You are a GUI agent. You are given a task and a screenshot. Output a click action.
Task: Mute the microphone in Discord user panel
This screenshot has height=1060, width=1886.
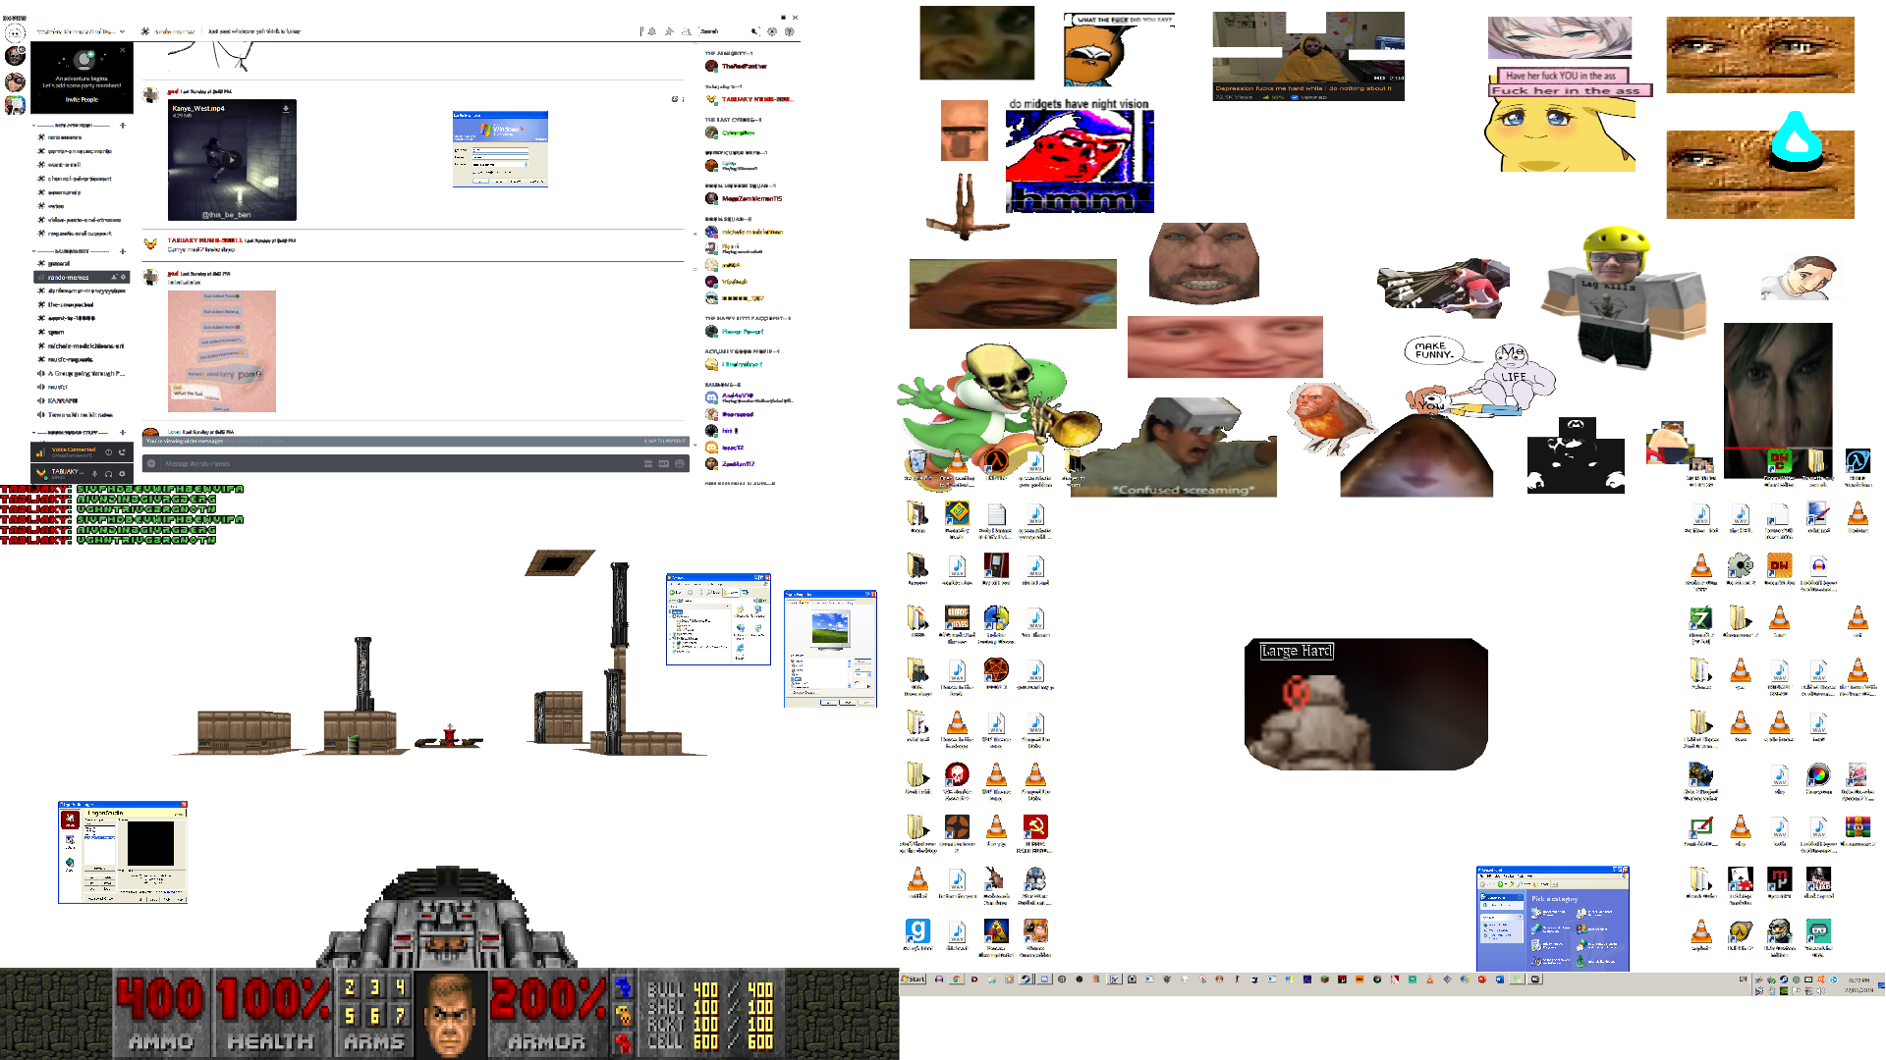coord(95,473)
